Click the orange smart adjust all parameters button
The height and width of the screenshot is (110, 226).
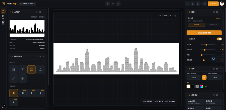pyautogui.click(x=204, y=33)
